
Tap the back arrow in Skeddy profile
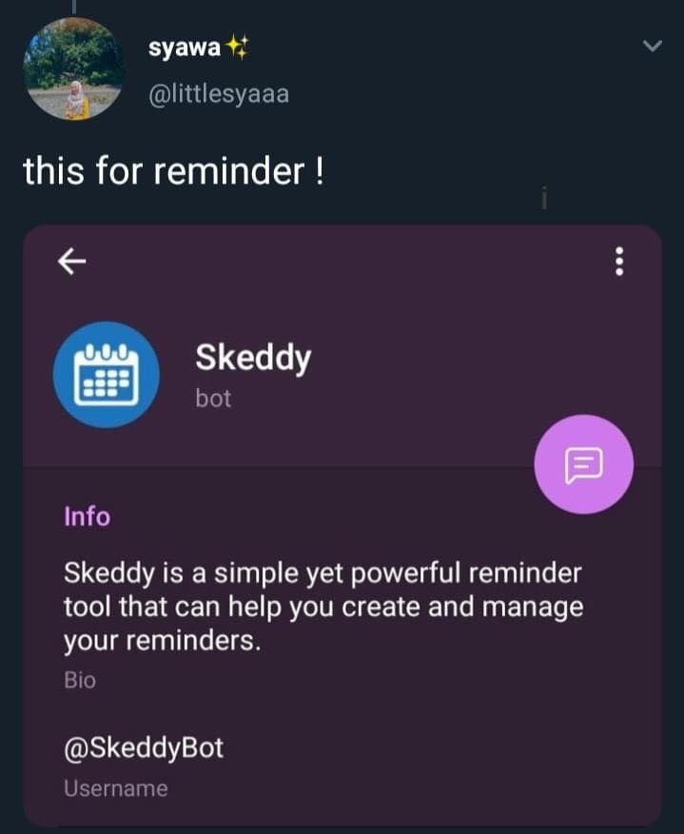coord(72,261)
